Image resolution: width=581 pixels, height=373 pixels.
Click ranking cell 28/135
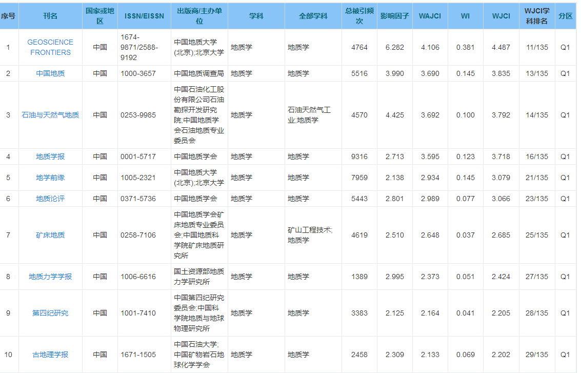click(537, 313)
